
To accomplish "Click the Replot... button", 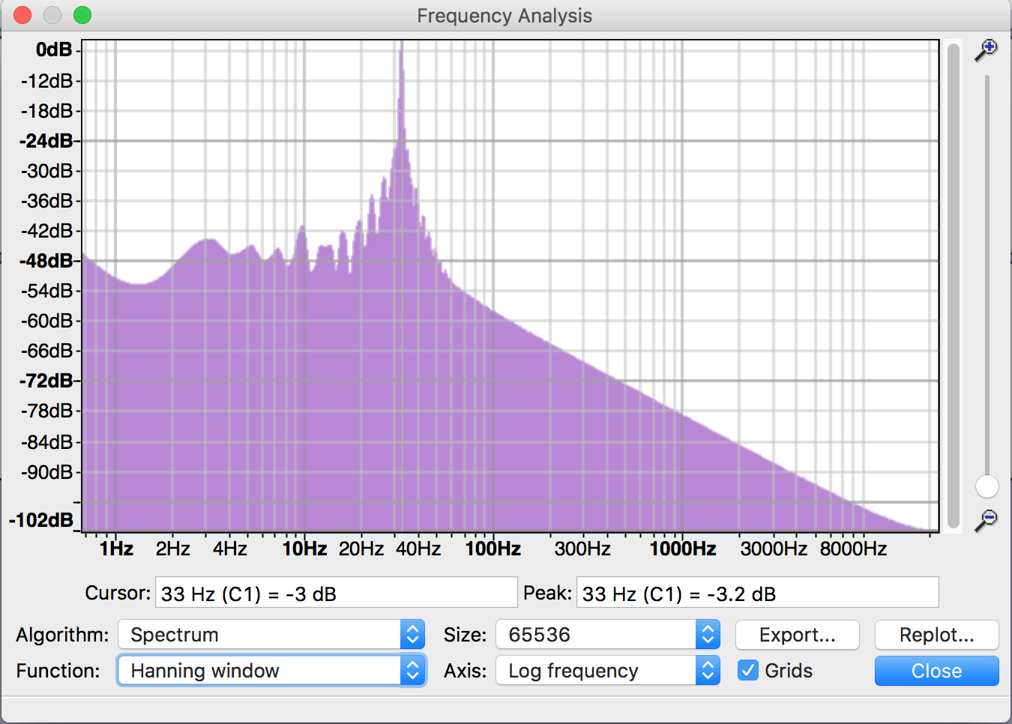I will click(937, 635).
